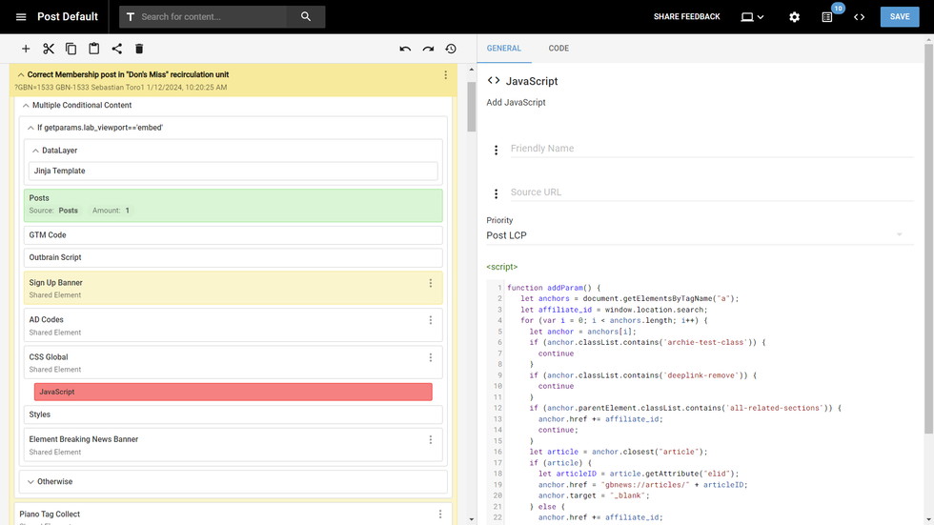Open the hamburger navigation menu
The image size is (934, 525).
(x=21, y=17)
